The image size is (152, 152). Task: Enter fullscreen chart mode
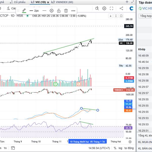coord(111,8)
